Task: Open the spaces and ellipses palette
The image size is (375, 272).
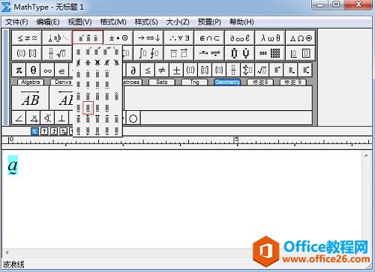Action: (58, 38)
